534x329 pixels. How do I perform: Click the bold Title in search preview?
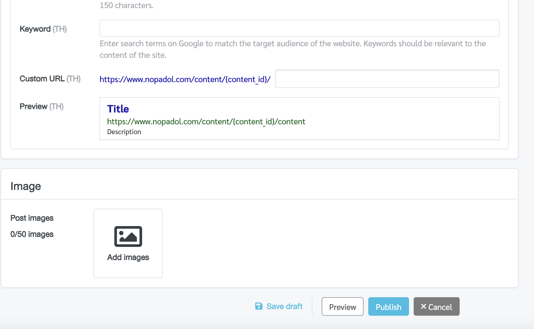[118, 109]
